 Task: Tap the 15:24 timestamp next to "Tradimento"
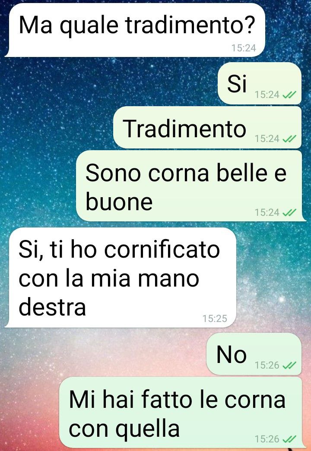tap(267, 139)
